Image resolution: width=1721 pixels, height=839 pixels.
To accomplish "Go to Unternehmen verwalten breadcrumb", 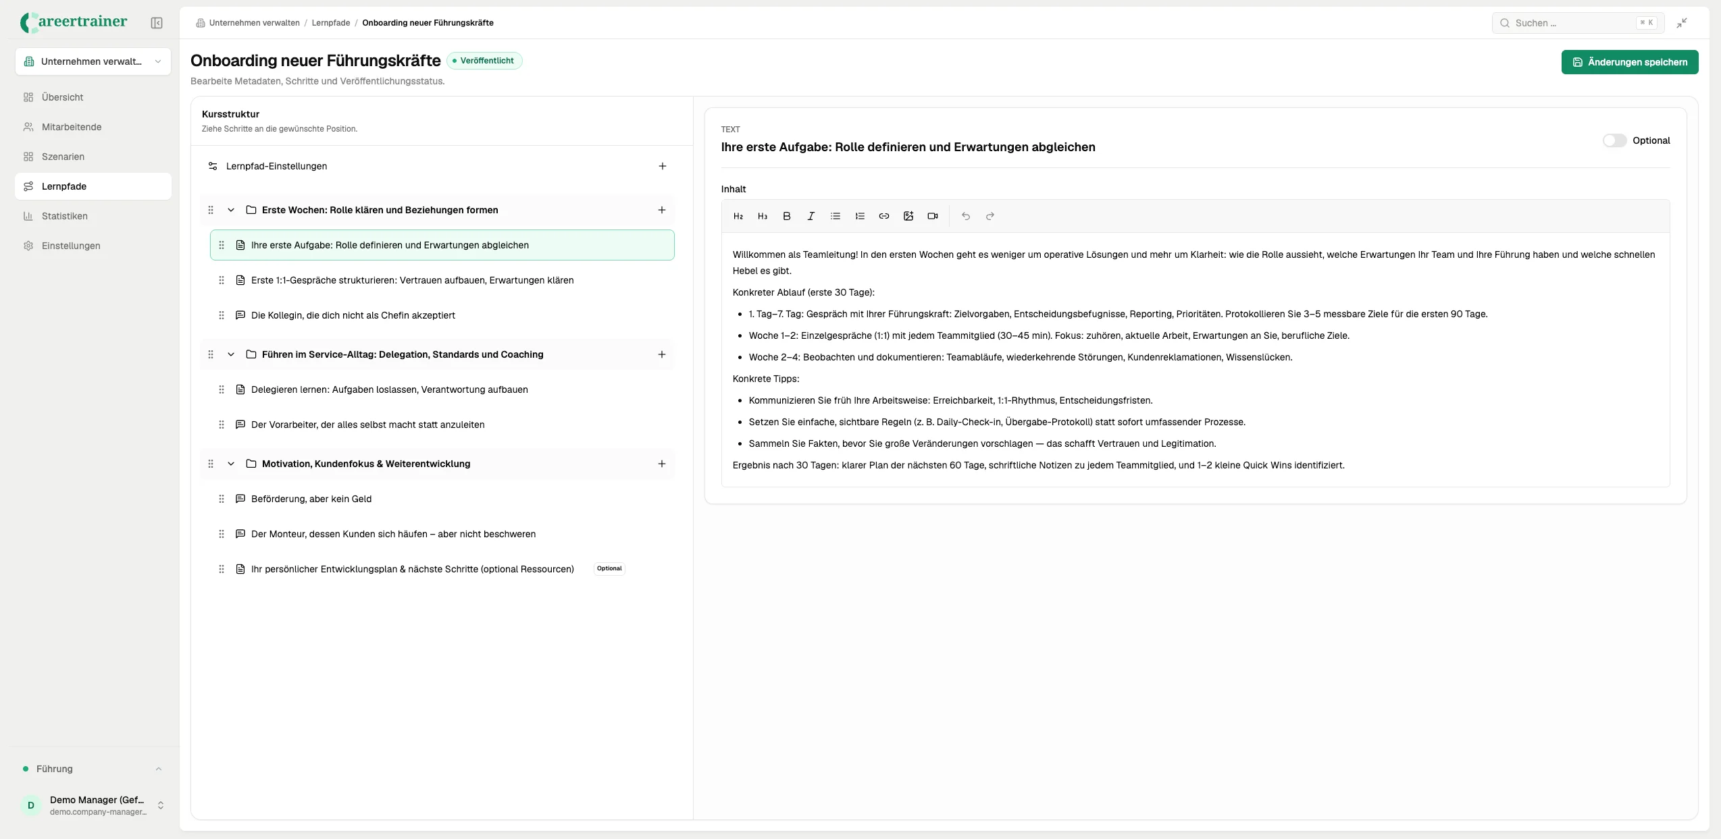I will click(255, 23).
